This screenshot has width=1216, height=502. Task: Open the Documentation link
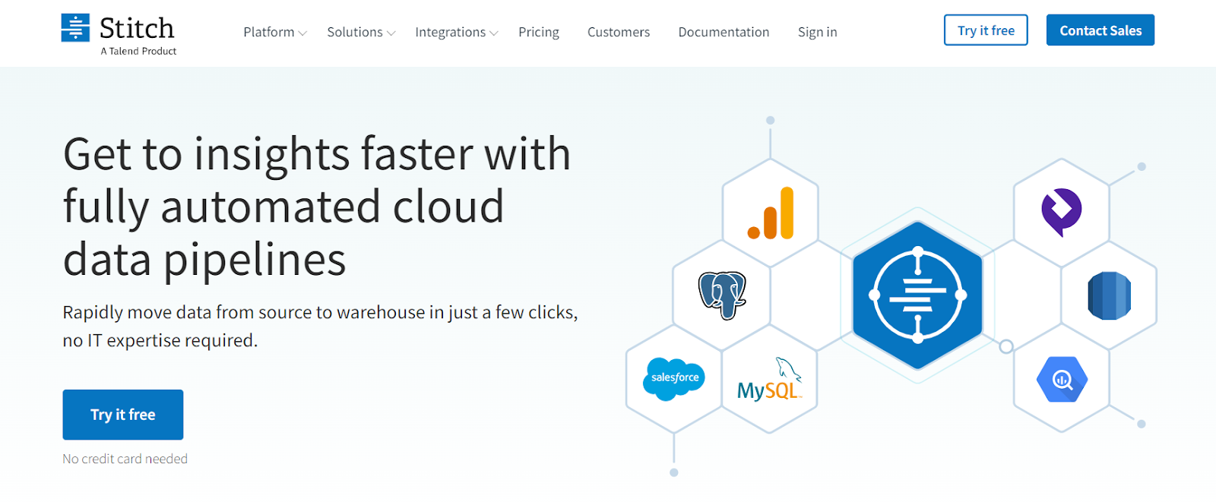(x=724, y=32)
